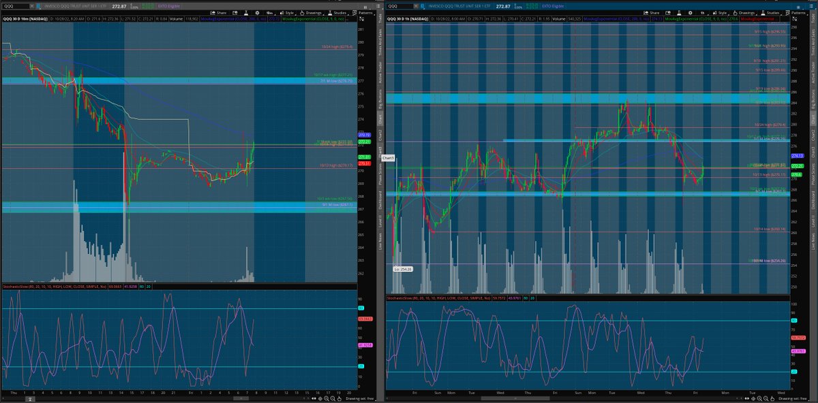Click the right chart's crosshair pan icon
Viewport: 818px width, 403px height.
point(753,399)
